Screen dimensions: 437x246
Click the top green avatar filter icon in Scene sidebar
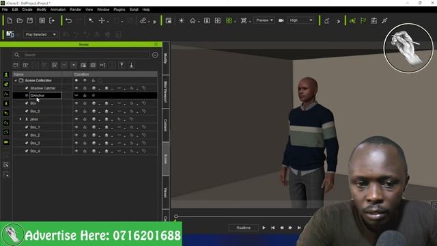coord(6,74)
